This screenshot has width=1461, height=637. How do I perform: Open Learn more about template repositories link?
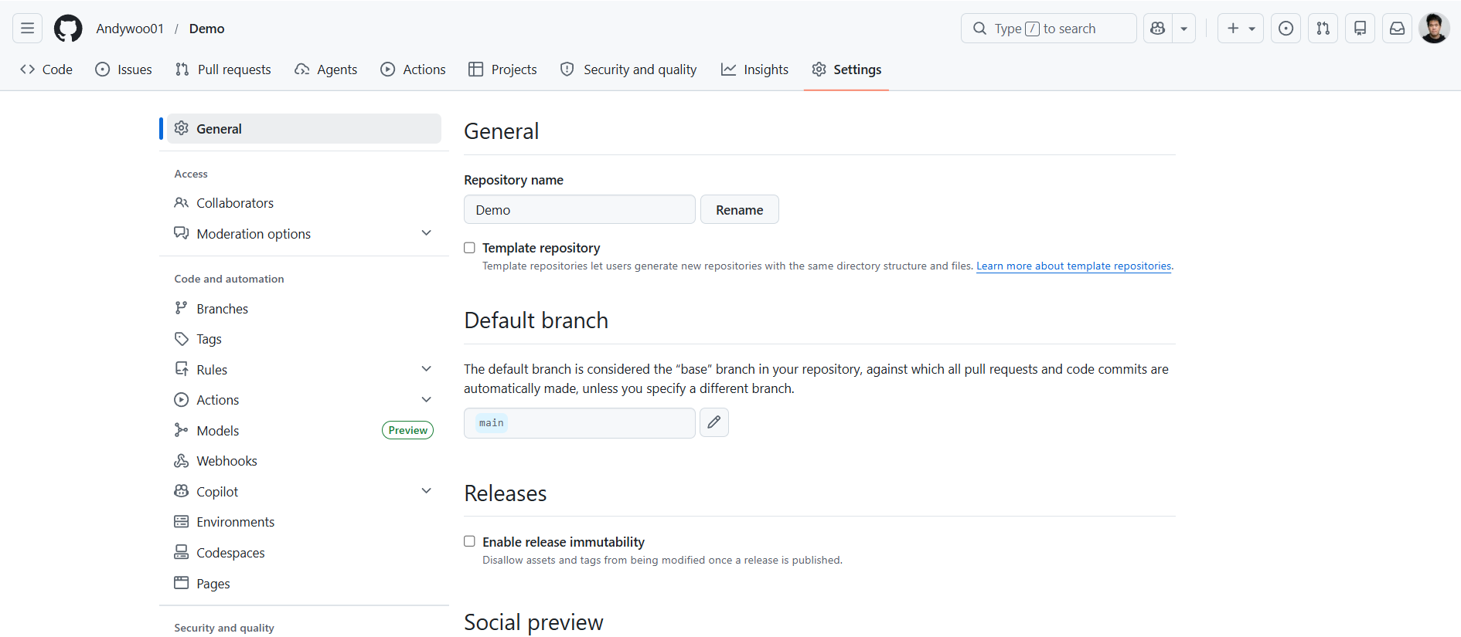coord(1074,266)
